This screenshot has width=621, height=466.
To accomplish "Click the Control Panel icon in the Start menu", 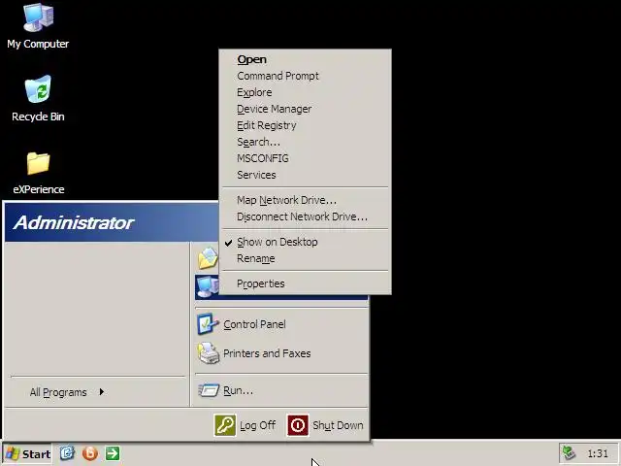I will 208,324.
